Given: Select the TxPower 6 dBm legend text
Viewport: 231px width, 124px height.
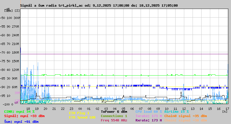Looking at the screenshot, I should point(114,112).
